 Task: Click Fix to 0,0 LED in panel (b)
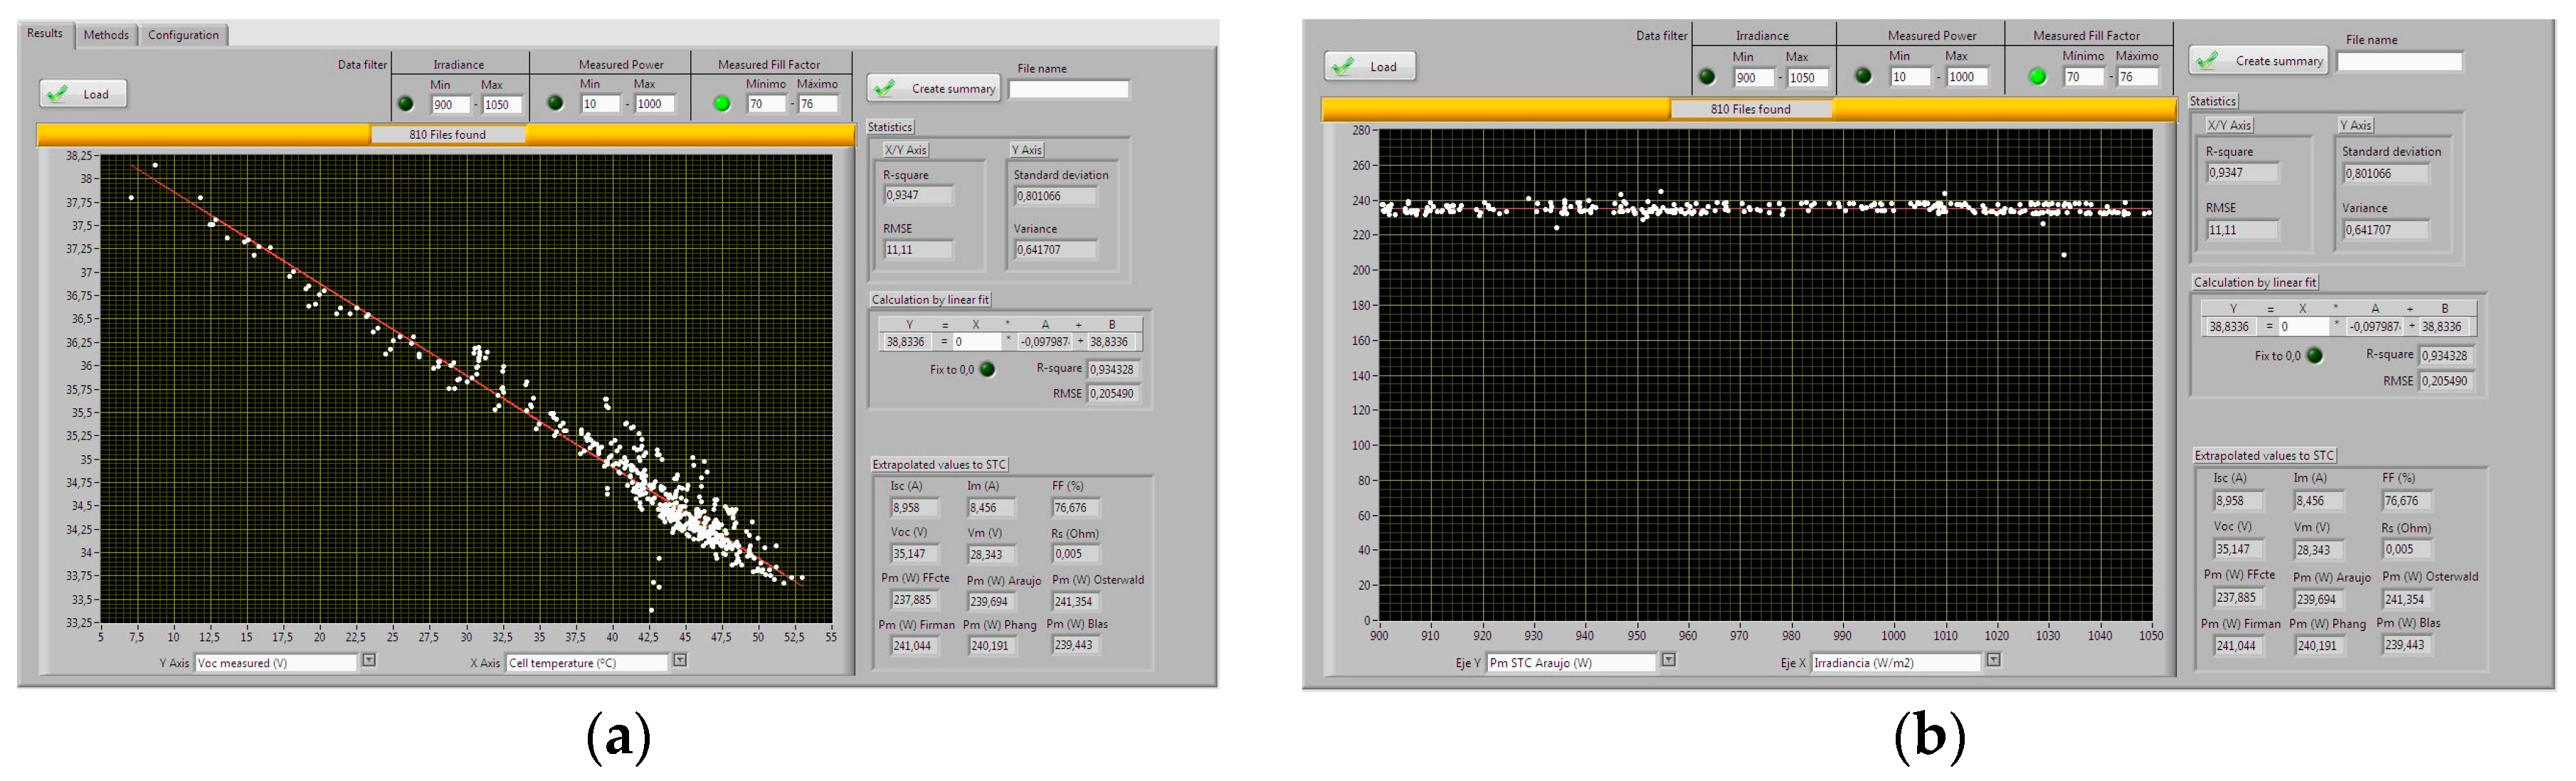coord(2314,355)
